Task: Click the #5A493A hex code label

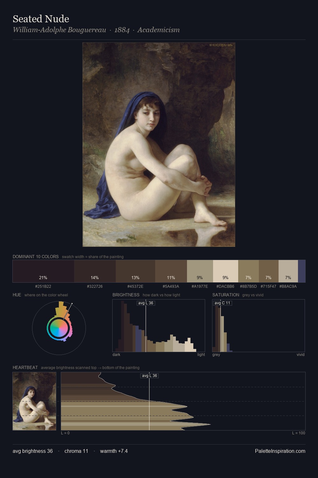Action: point(171,286)
